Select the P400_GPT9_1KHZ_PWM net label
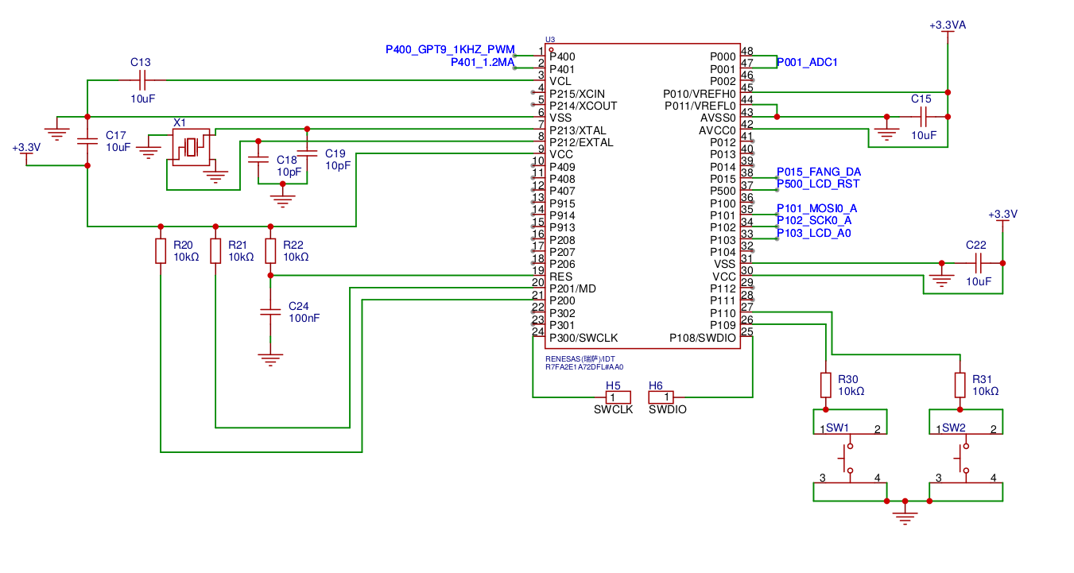The width and height of the screenshot is (1074, 573). click(451, 49)
